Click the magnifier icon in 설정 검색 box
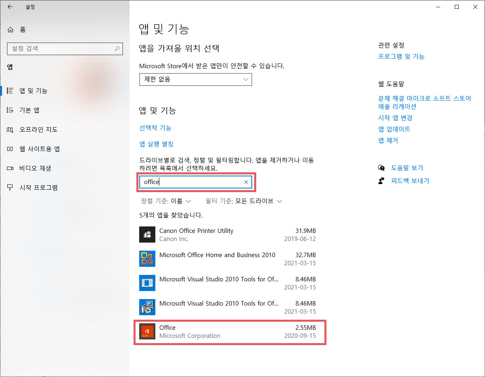 (117, 48)
